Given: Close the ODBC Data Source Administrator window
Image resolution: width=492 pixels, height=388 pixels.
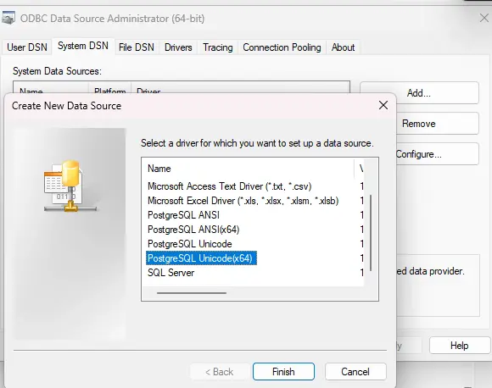Looking at the screenshot, I should tap(484, 18).
